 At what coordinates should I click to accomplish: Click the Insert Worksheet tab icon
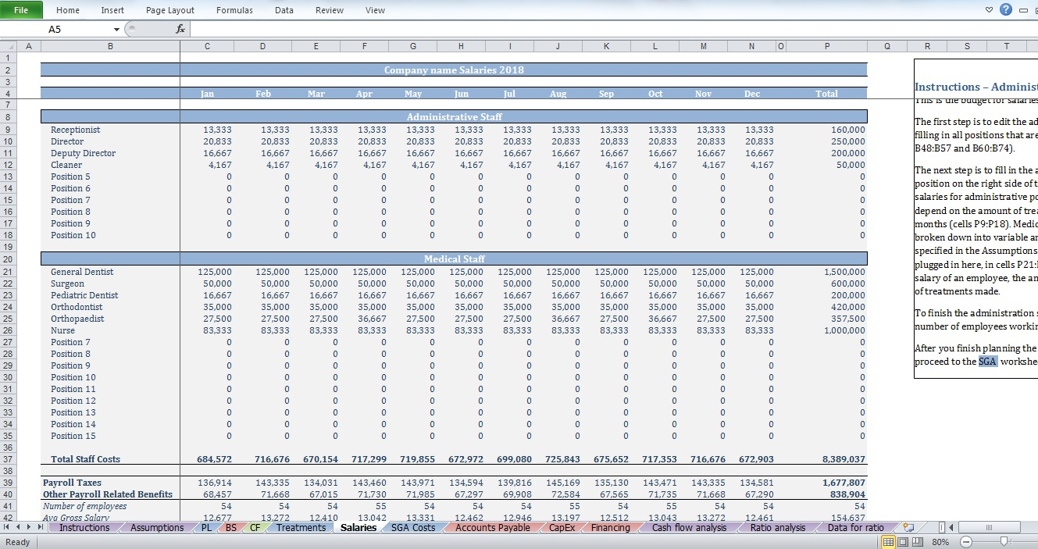[908, 527]
